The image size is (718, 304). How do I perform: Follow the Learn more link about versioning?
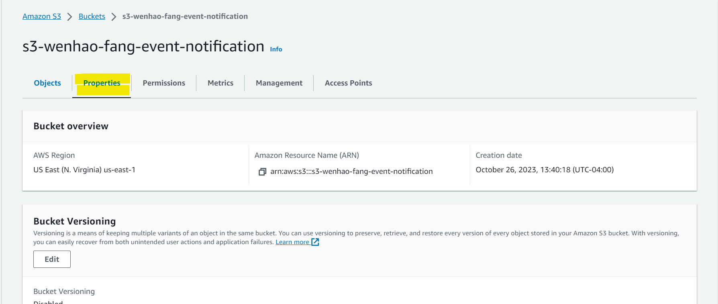pyautogui.click(x=297, y=242)
